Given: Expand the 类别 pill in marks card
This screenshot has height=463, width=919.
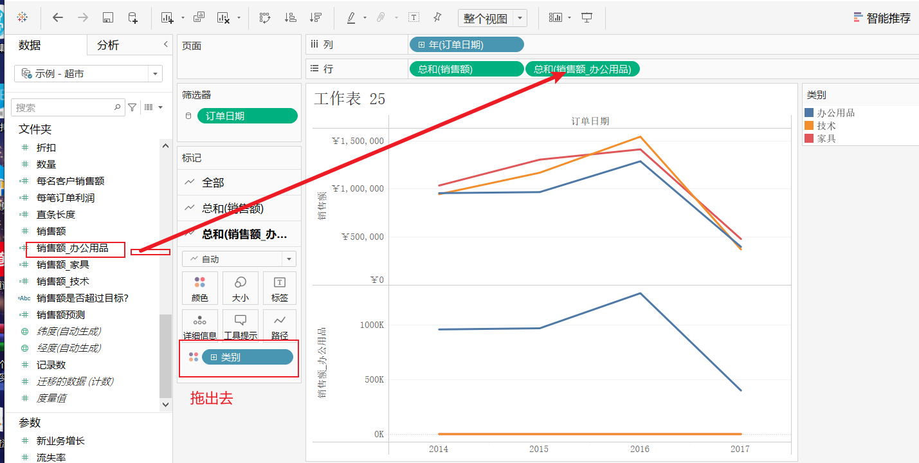Looking at the screenshot, I should coord(214,357).
